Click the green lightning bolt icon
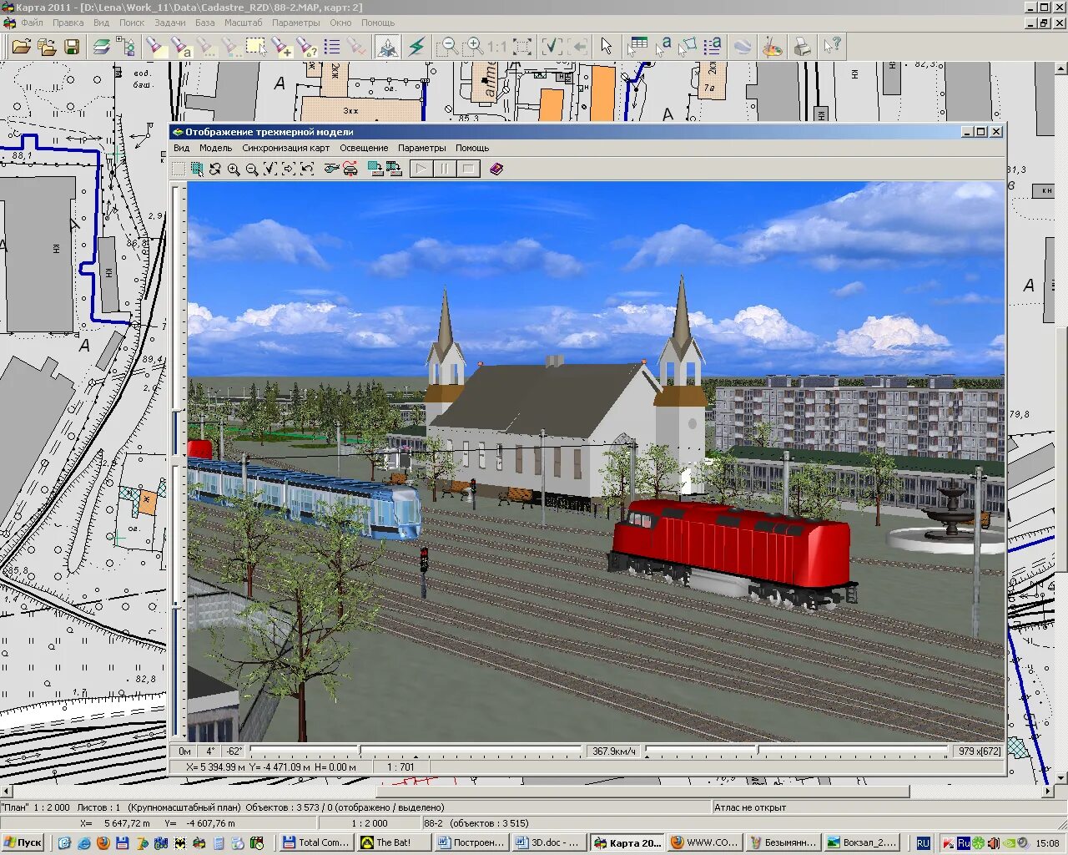Image resolution: width=1068 pixels, height=855 pixels. [x=416, y=47]
